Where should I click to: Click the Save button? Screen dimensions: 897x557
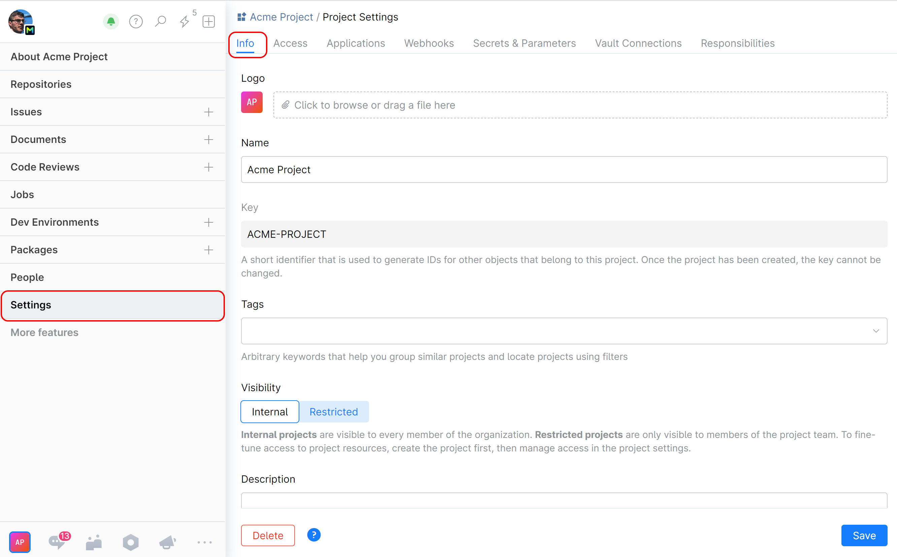[864, 535]
